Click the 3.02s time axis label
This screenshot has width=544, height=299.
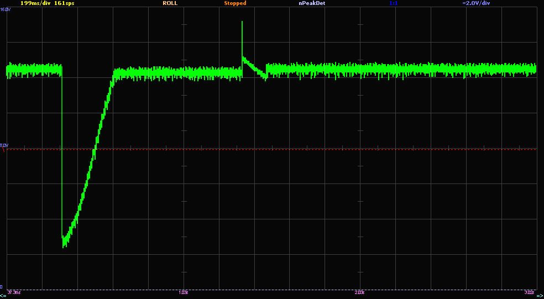pyautogui.click(x=529, y=292)
